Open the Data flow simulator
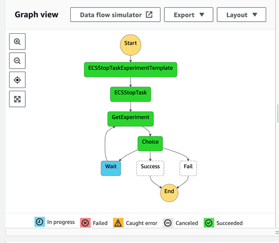Viewport: 279px width, 243px height. click(115, 15)
